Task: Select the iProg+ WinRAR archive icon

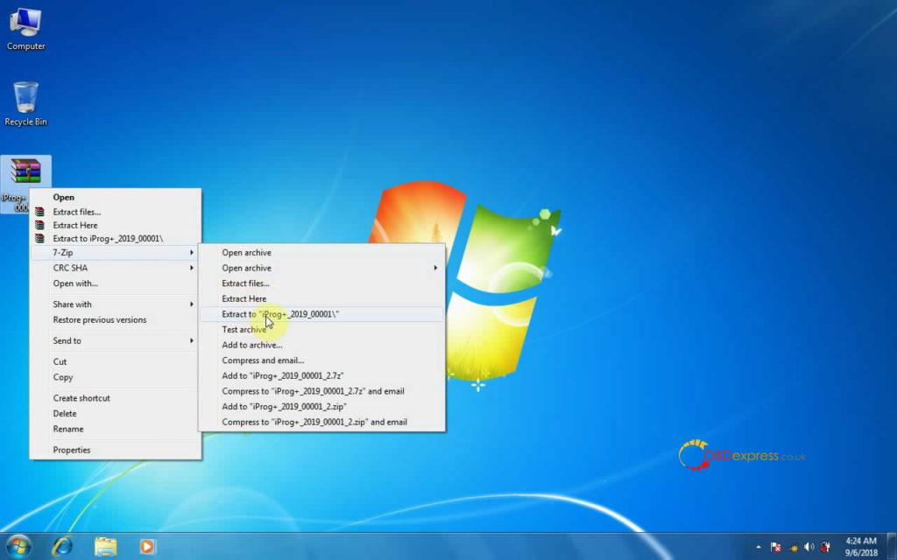Action: 25,171
